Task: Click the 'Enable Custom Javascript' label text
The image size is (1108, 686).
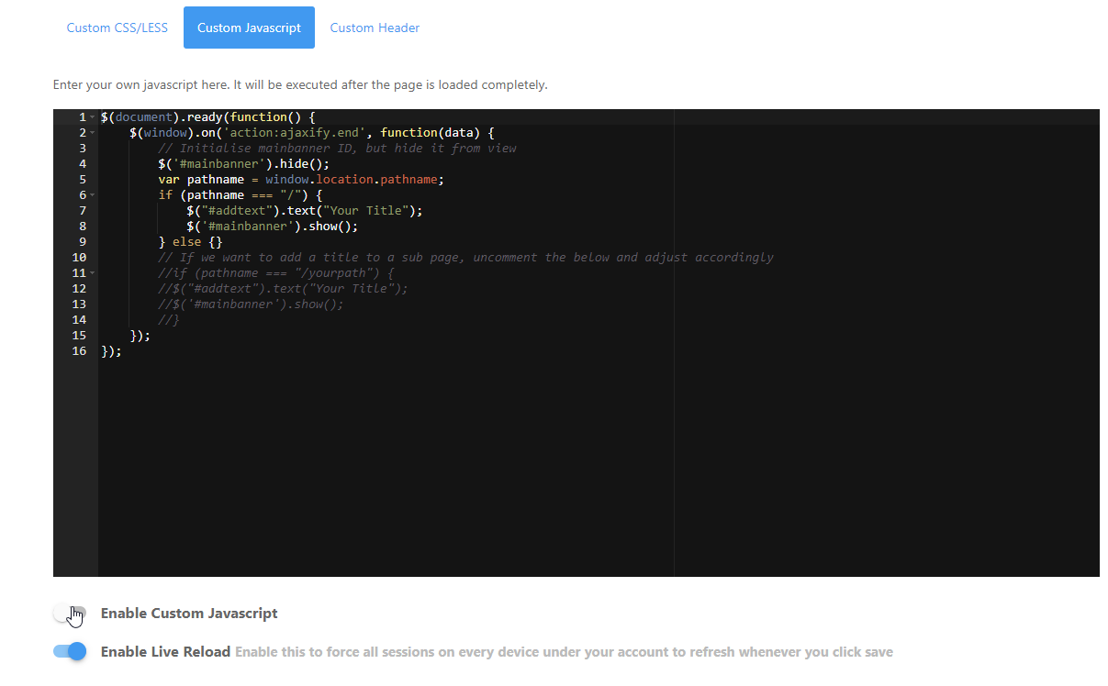Action: coord(189,614)
